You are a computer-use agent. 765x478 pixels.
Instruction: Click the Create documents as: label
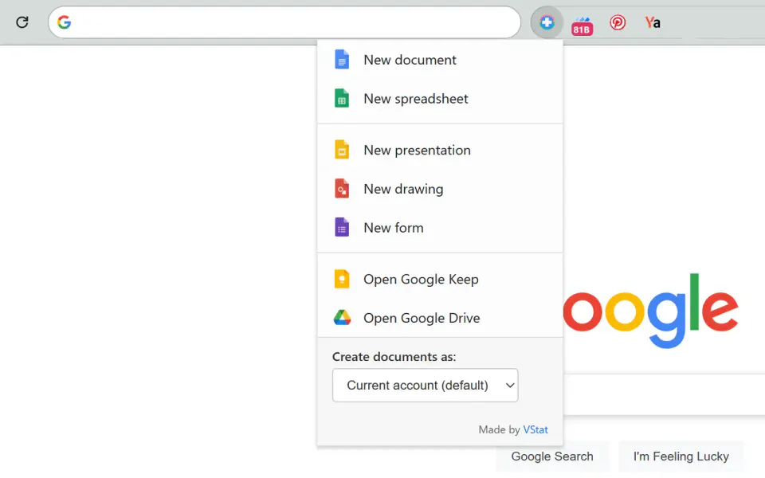(x=394, y=357)
